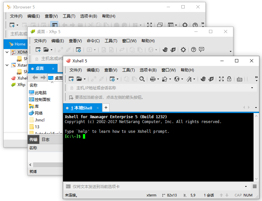Select the Find magnifier icon in Xshell toolbar
262x201 pixels.
(143, 79)
